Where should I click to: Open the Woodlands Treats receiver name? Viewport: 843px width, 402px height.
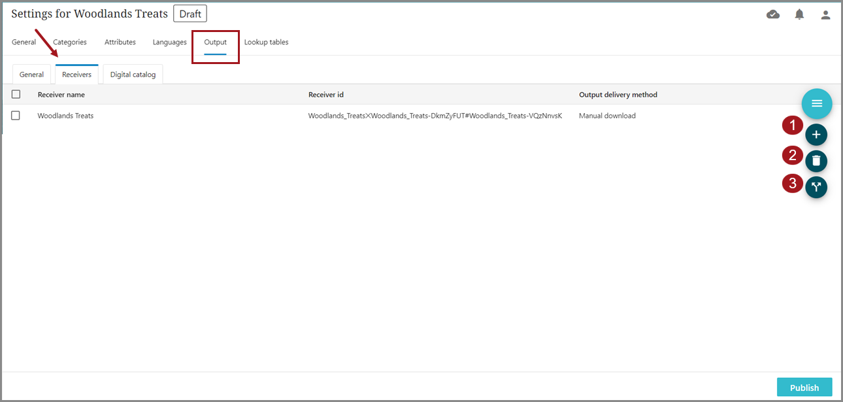click(x=65, y=116)
